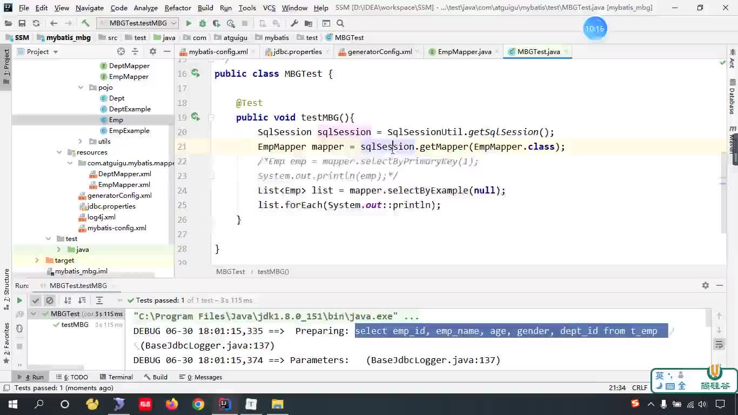Toggle the 1: Project tool window
738x415 pixels.
(x=6, y=67)
